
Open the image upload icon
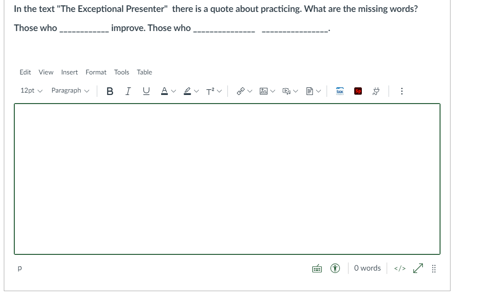click(263, 91)
